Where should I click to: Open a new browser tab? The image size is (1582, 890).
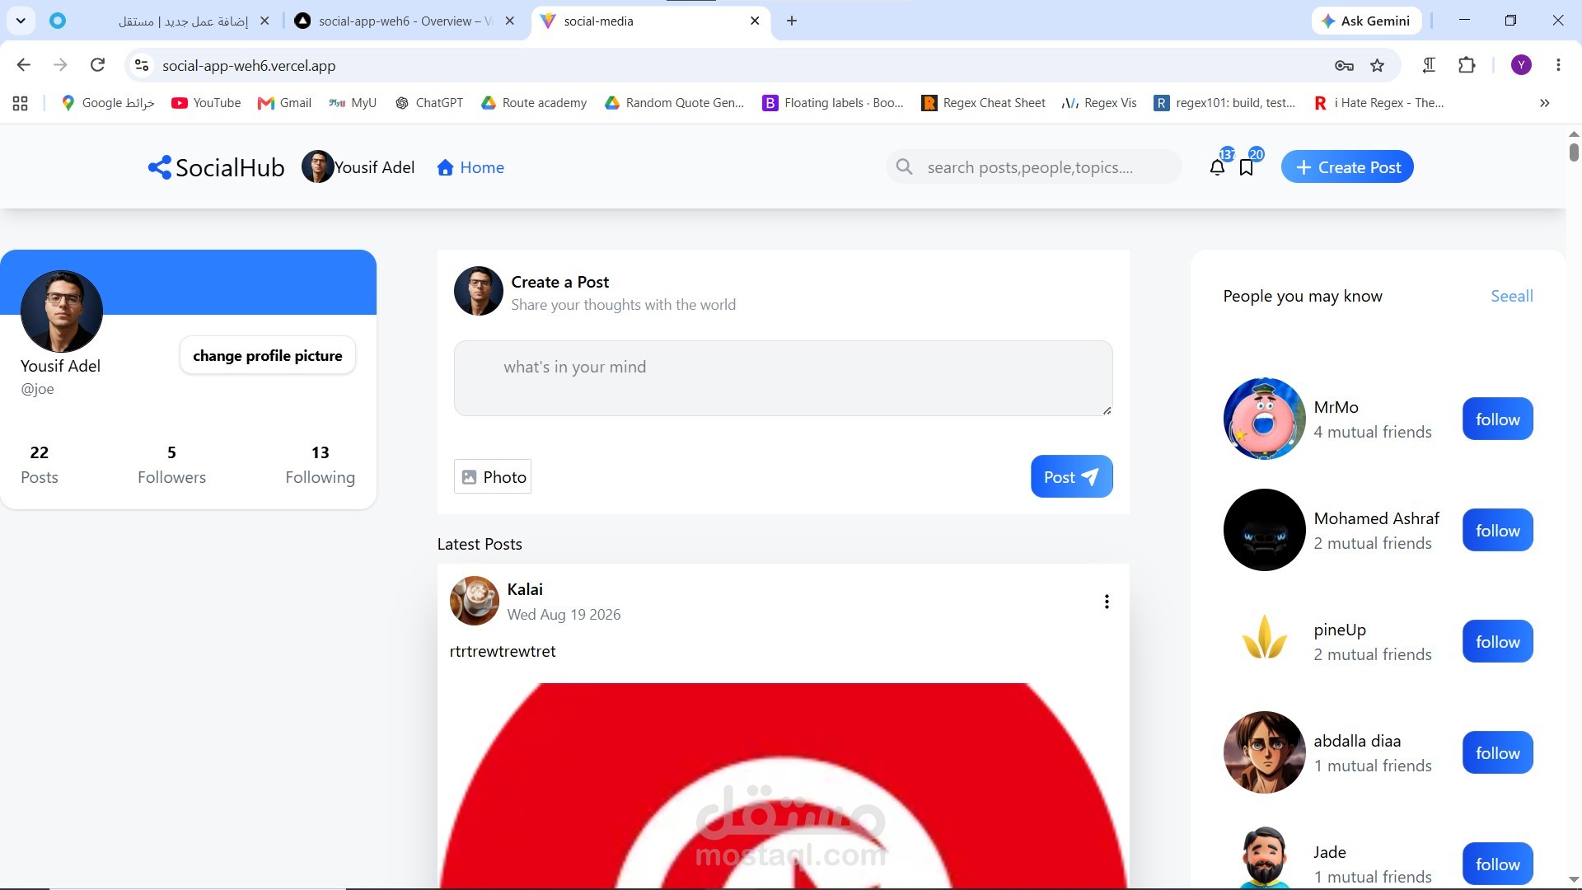tap(792, 21)
